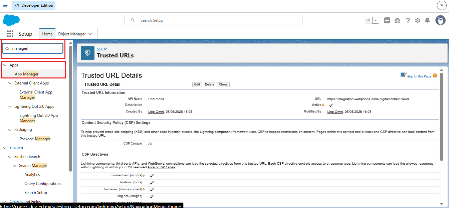Open the Help for this Page link
This screenshot has height=208, width=449.
pyautogui.click(x=419, y=76)
